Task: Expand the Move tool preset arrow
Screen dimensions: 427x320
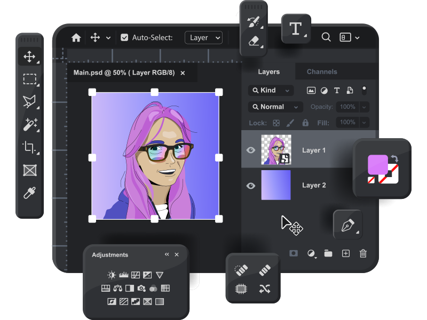Action: tap(108, 38)
